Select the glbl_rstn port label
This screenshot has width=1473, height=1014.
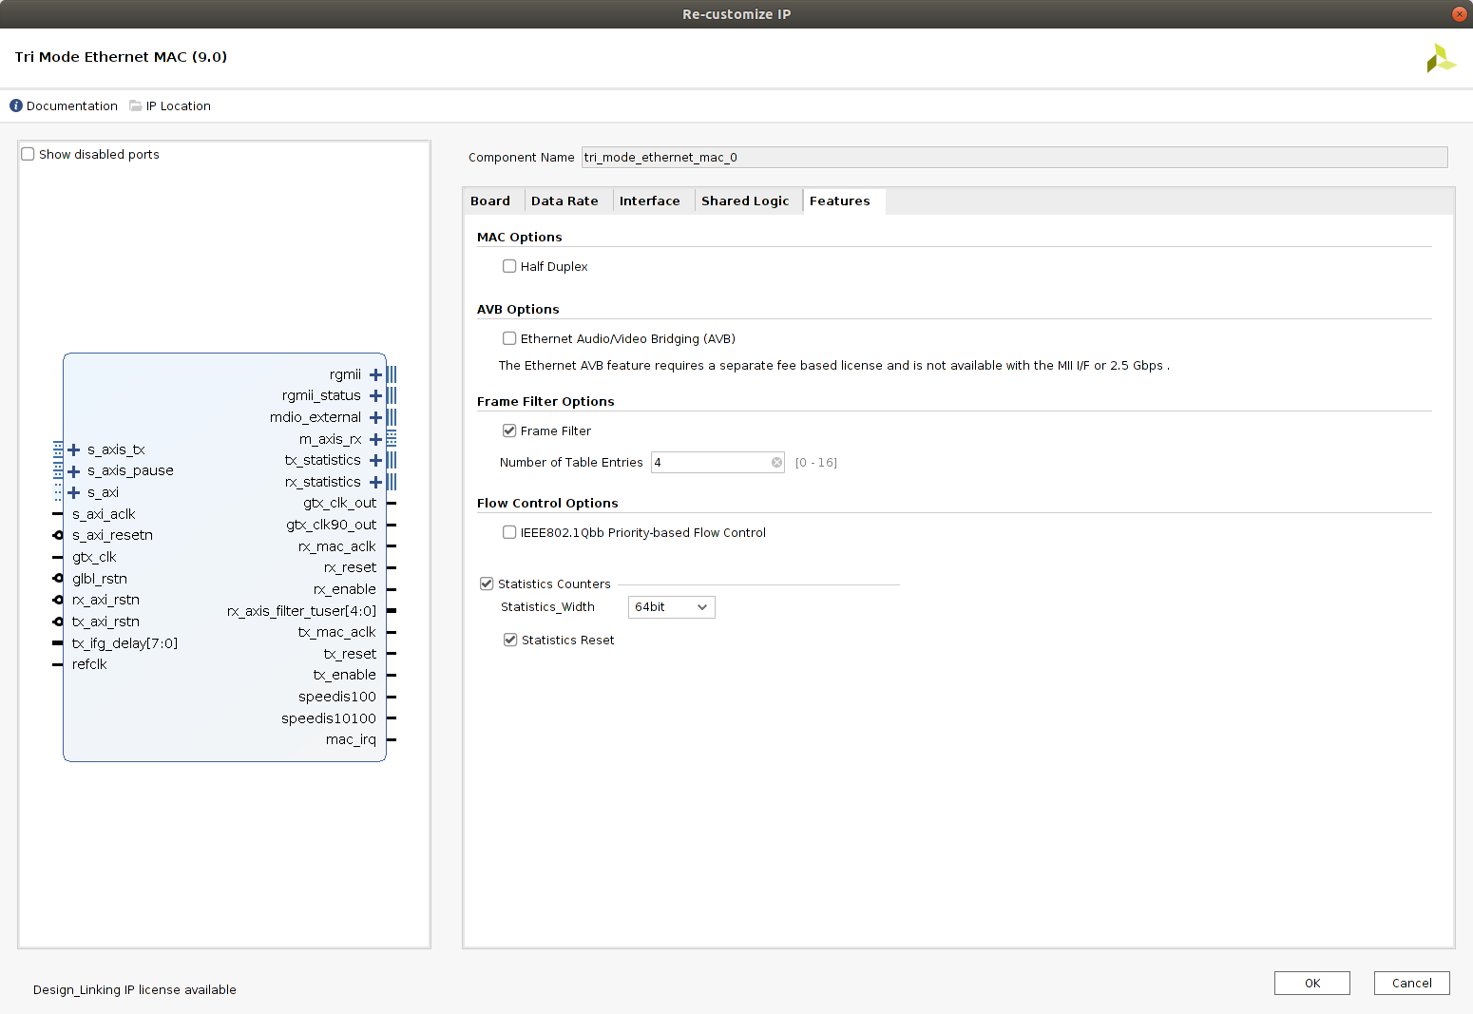click(100, 579)
